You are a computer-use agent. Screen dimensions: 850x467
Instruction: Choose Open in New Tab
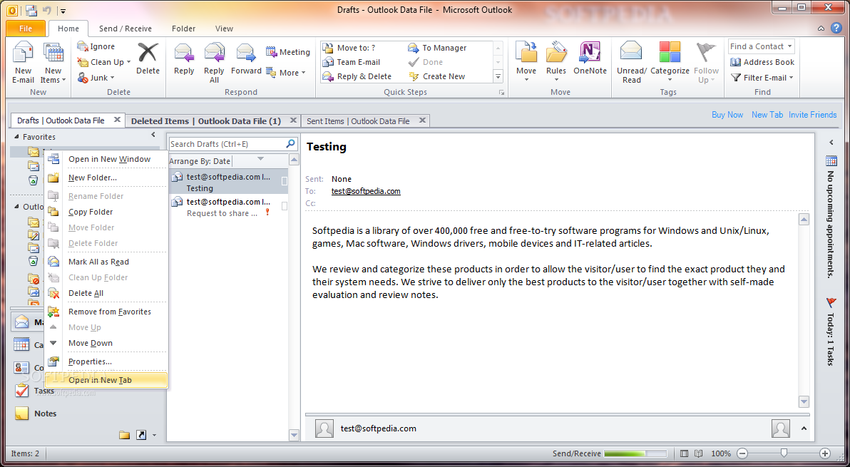106,380
